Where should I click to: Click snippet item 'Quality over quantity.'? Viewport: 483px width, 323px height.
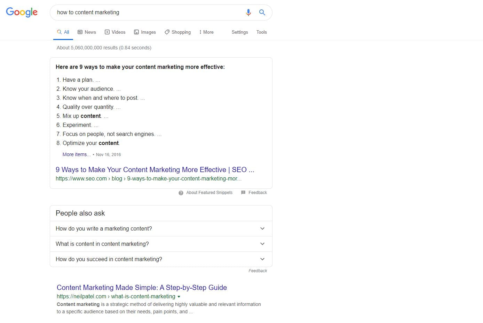click(88, 107)
